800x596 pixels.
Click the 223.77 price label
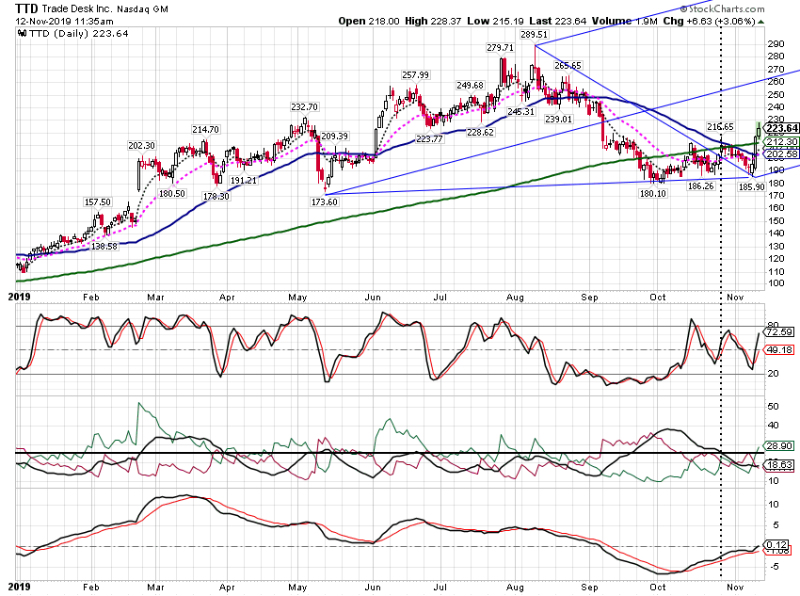pyautogui.click(x=429, y=138)
